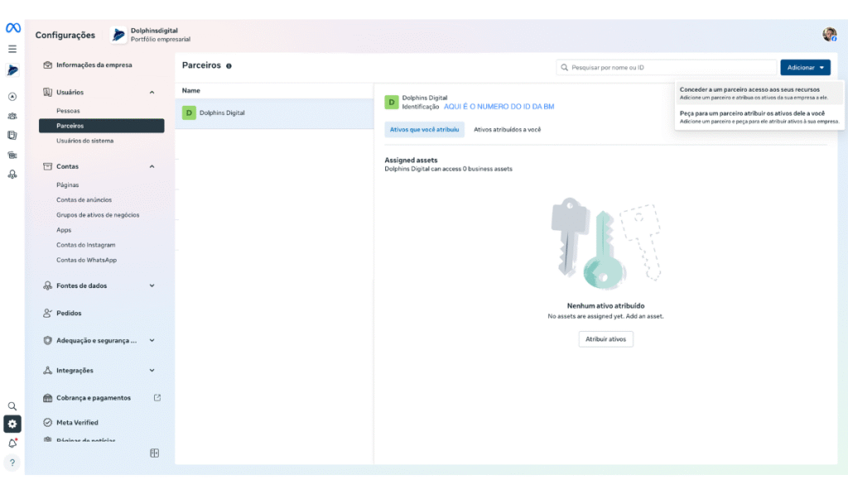Switch to Ativos atribuídos a você tab
848x494 pixels.
(x=507, y=129)
